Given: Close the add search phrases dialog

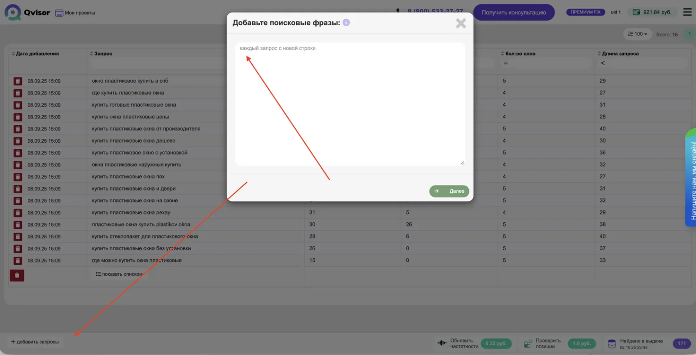Looking at the screenshot, I should click(x=461, y=23).
